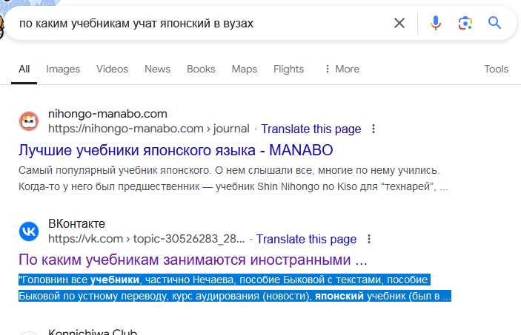The height and width of the screenshot is (335, 521).
Task: Submit search with magnifying glass icon
Action: coord(494,23)
